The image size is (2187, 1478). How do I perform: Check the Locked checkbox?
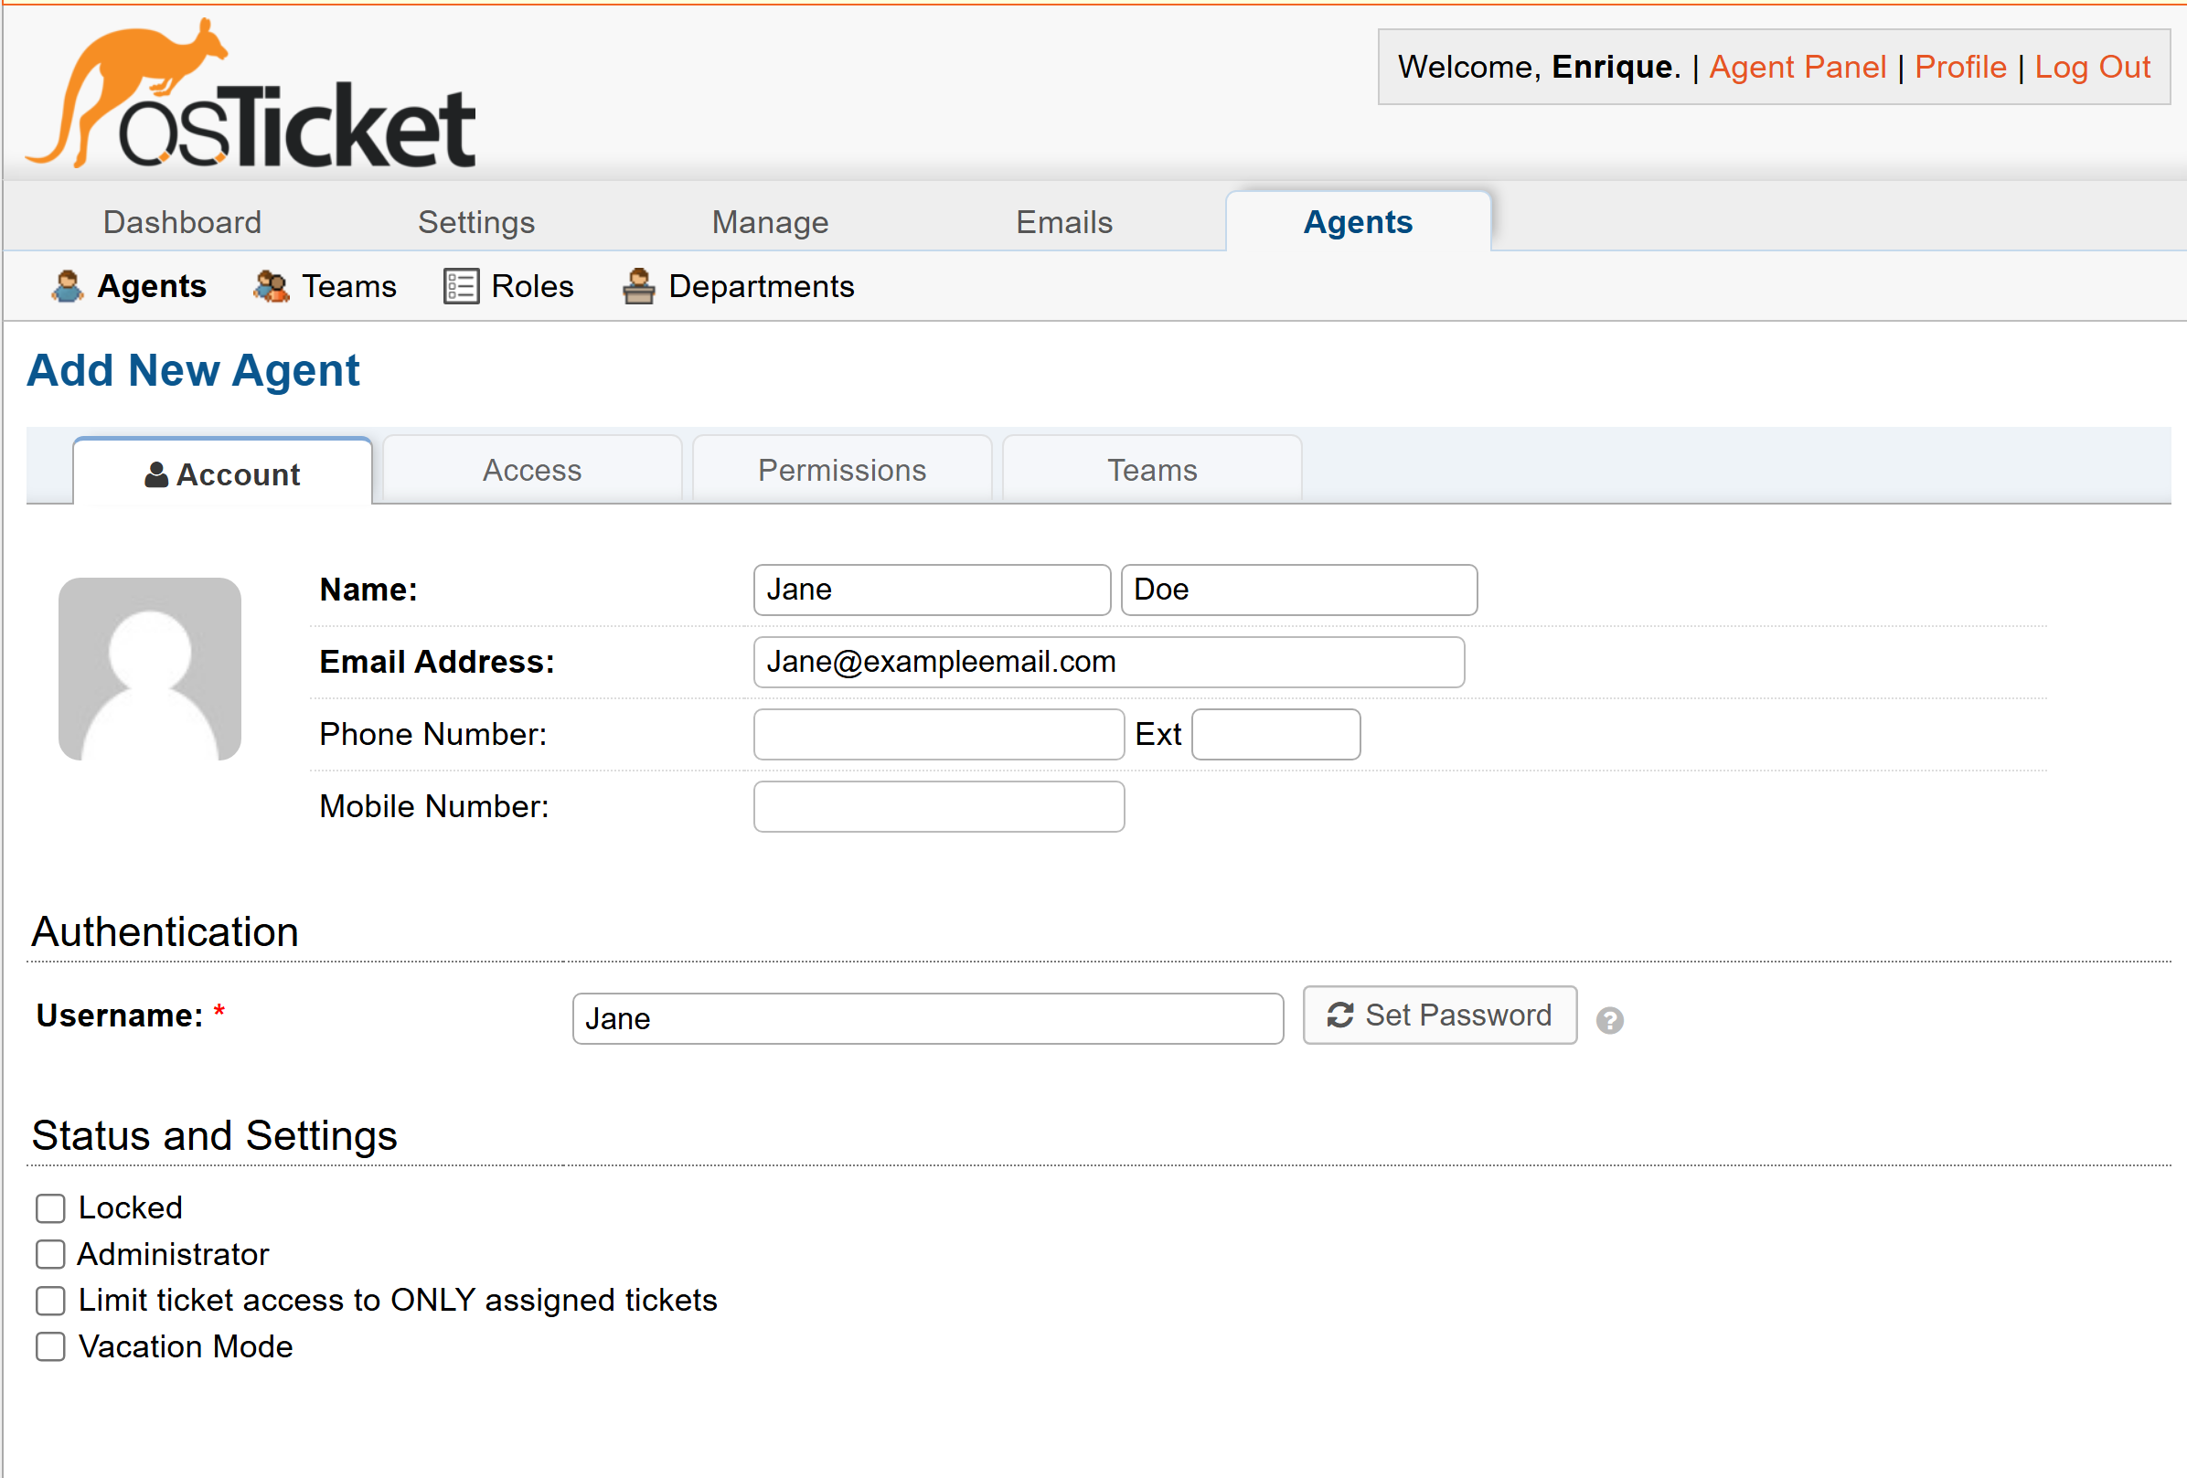click(x=51, y=1208)
